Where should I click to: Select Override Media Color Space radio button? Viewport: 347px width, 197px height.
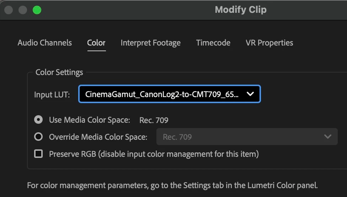click(x=38, y=137)
